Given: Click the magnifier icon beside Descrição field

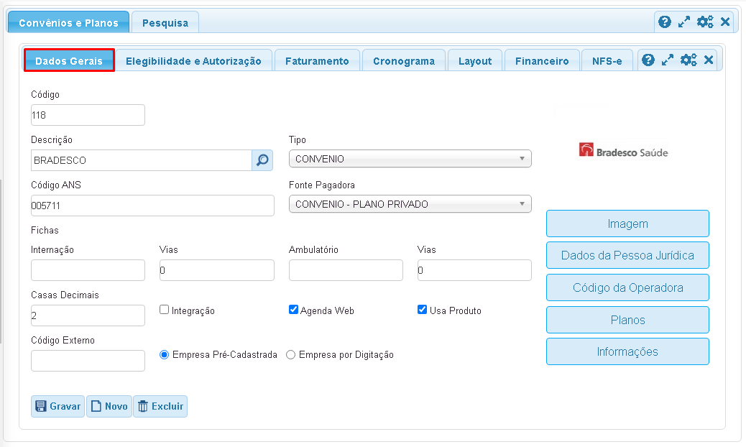Looking at the screenshot, I should (262, 160).
